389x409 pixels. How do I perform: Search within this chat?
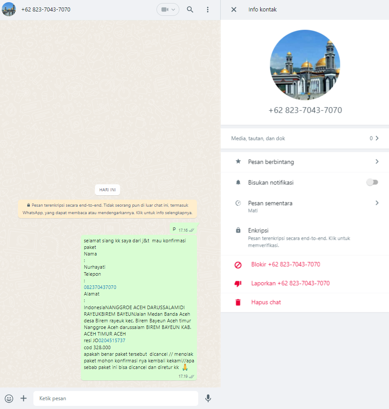[x=190, y=10]
